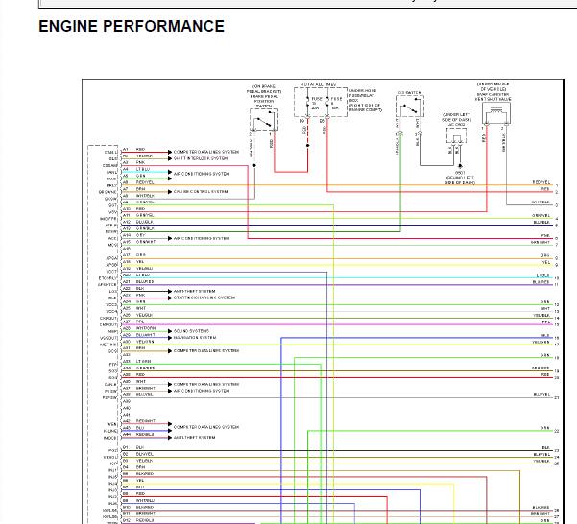Click the BLU/YEL label at right reference 21
Viewport: 577px width, 524px height.
541,395
